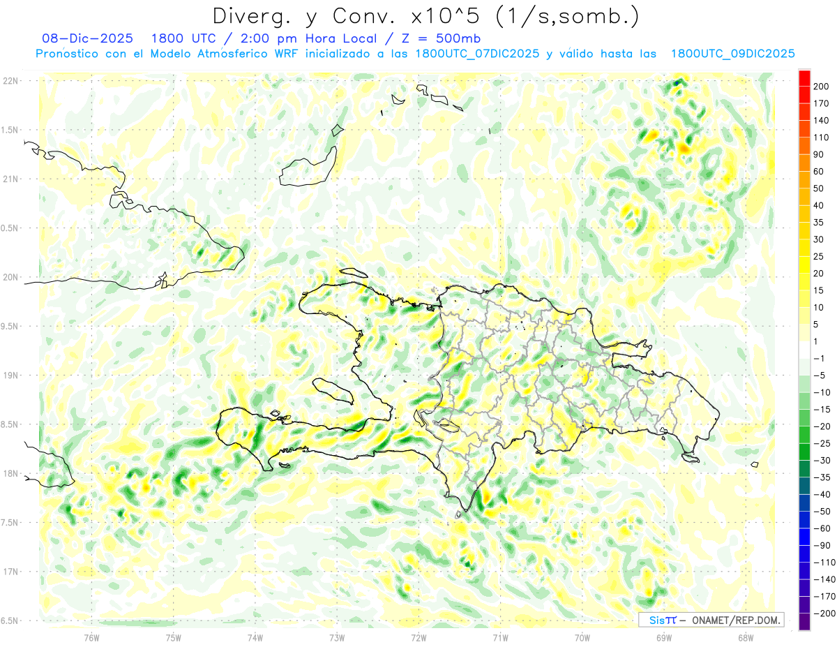Click the "17N" latitude label
Viewport: 837px width, 647px height.
10,572
